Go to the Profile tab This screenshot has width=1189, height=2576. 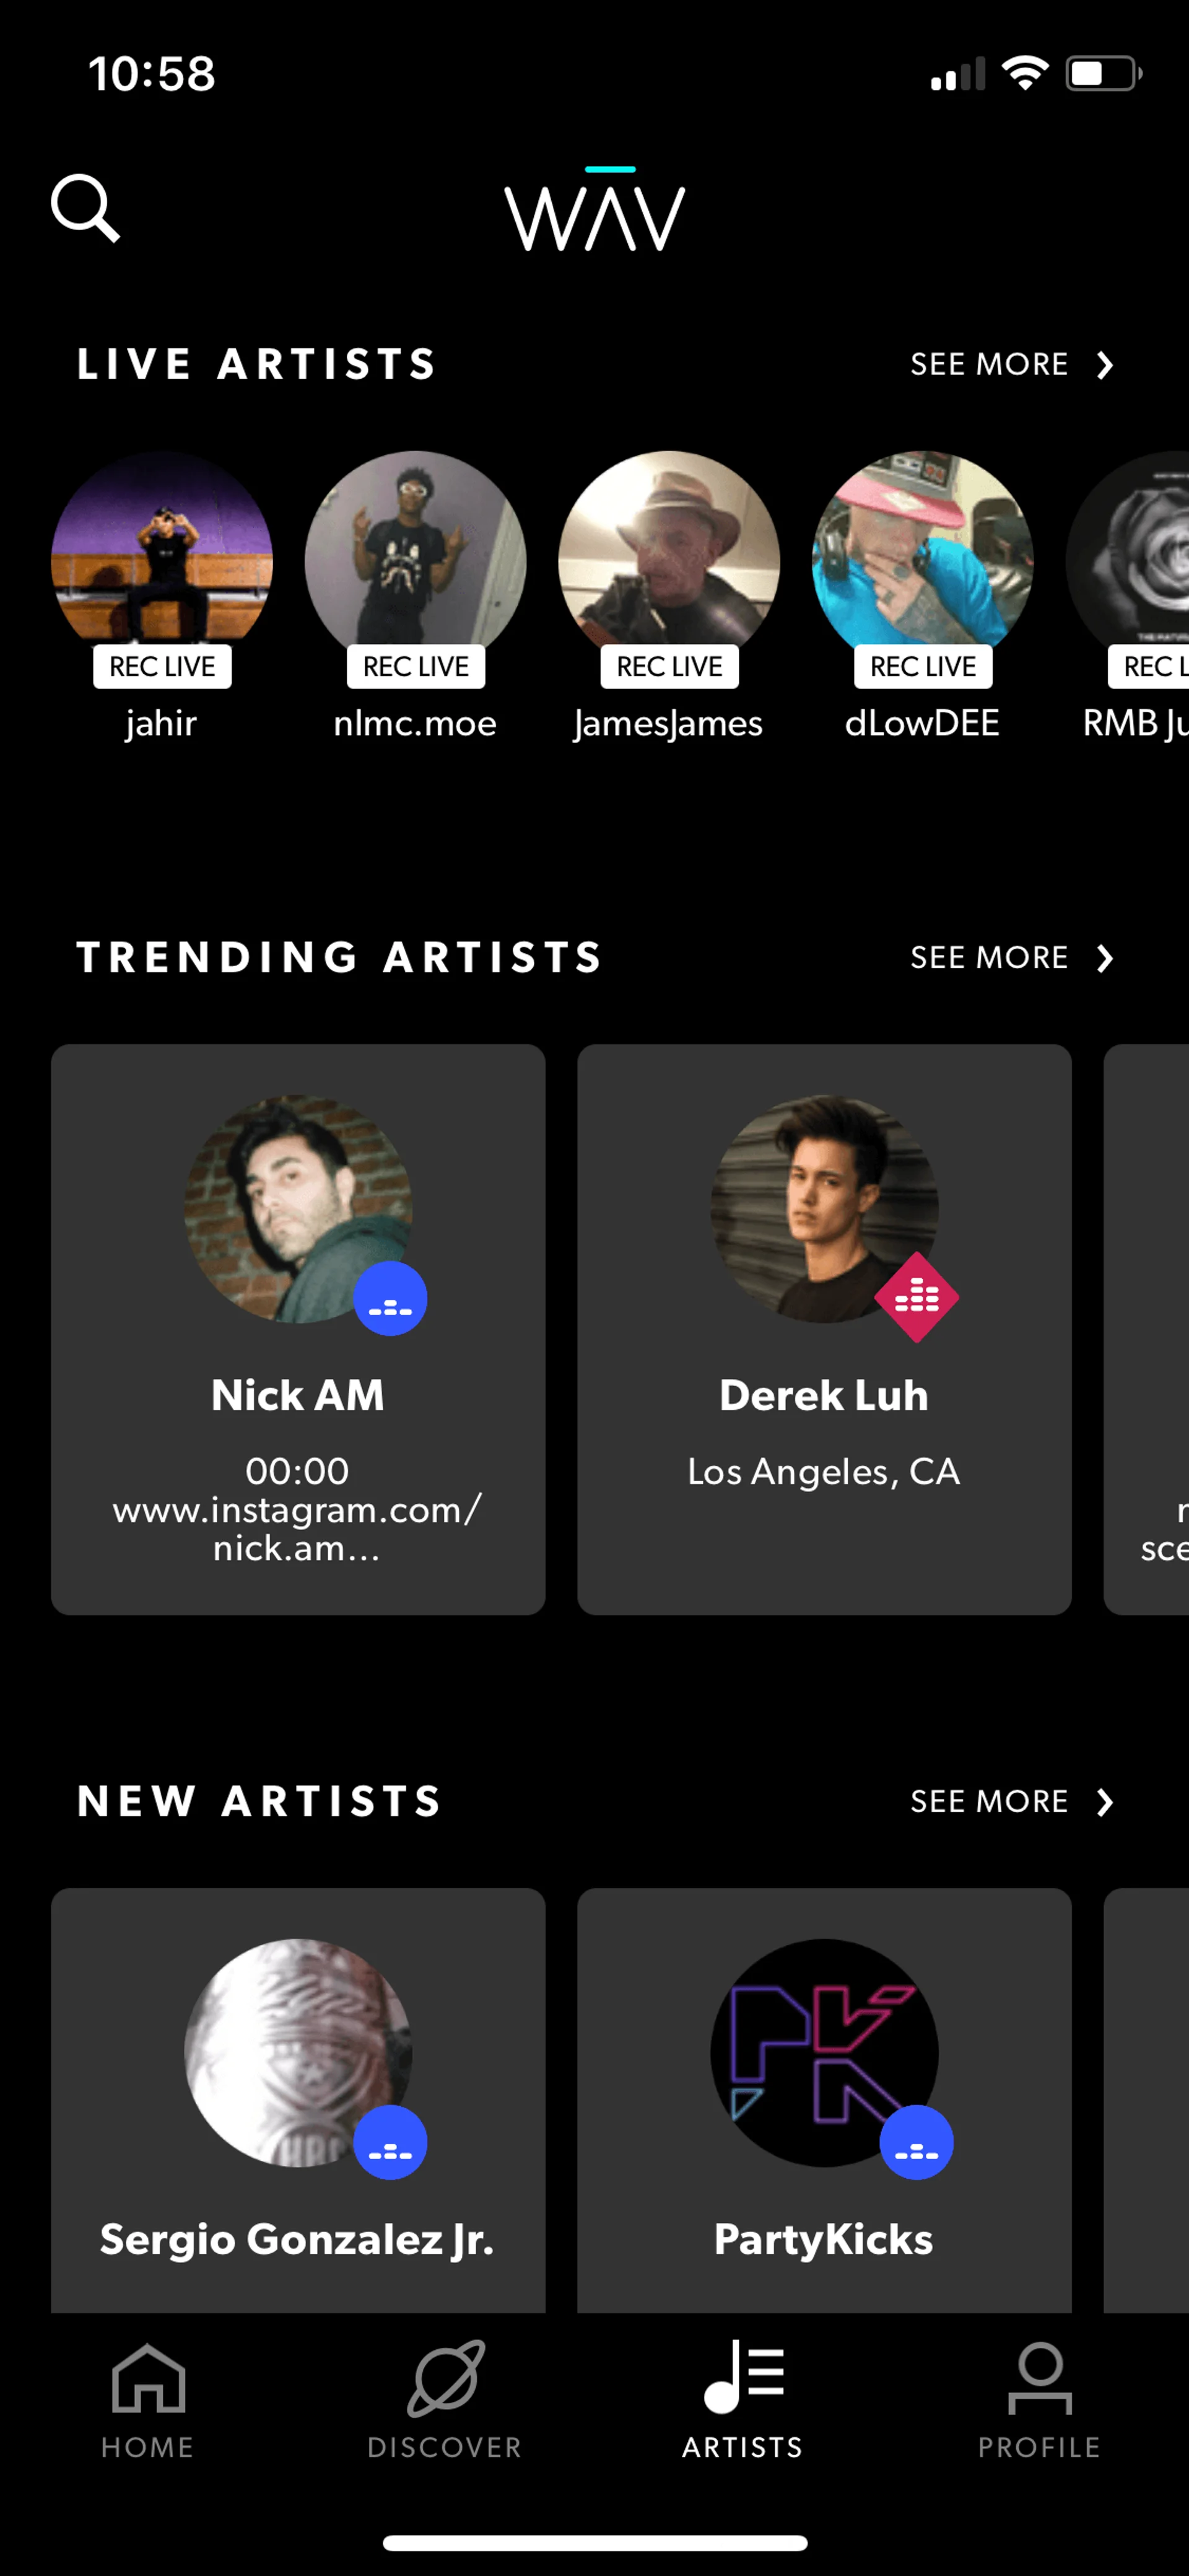point(1039,2400)
